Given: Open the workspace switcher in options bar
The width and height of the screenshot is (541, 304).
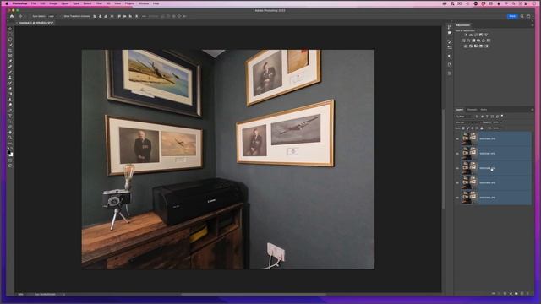Looking at the screenshot, I should click(528, 16).
